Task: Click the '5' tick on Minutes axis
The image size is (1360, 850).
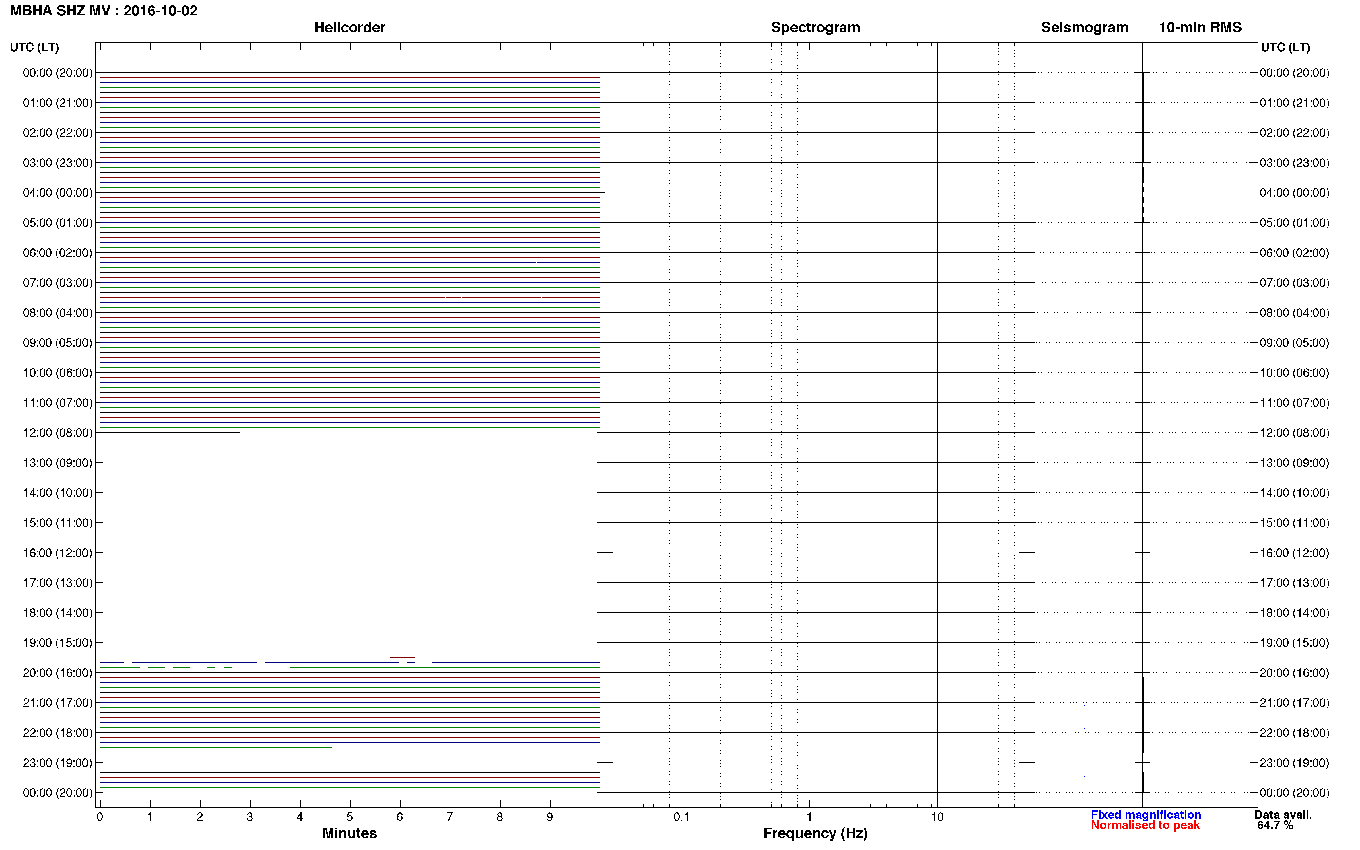Action: 350,817
